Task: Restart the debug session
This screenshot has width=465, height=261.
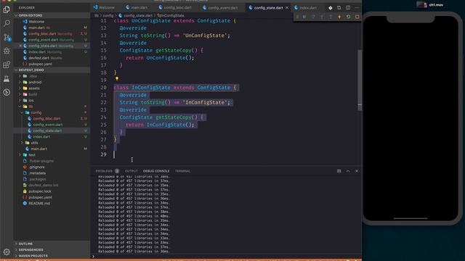Action: click(349, 17)
